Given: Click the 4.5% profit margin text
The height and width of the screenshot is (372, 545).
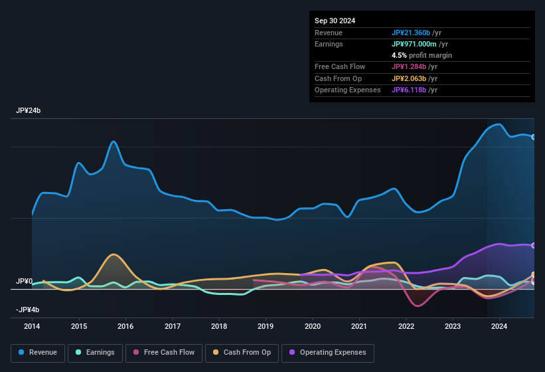Looking at the screenshot, I should (422, 55).
